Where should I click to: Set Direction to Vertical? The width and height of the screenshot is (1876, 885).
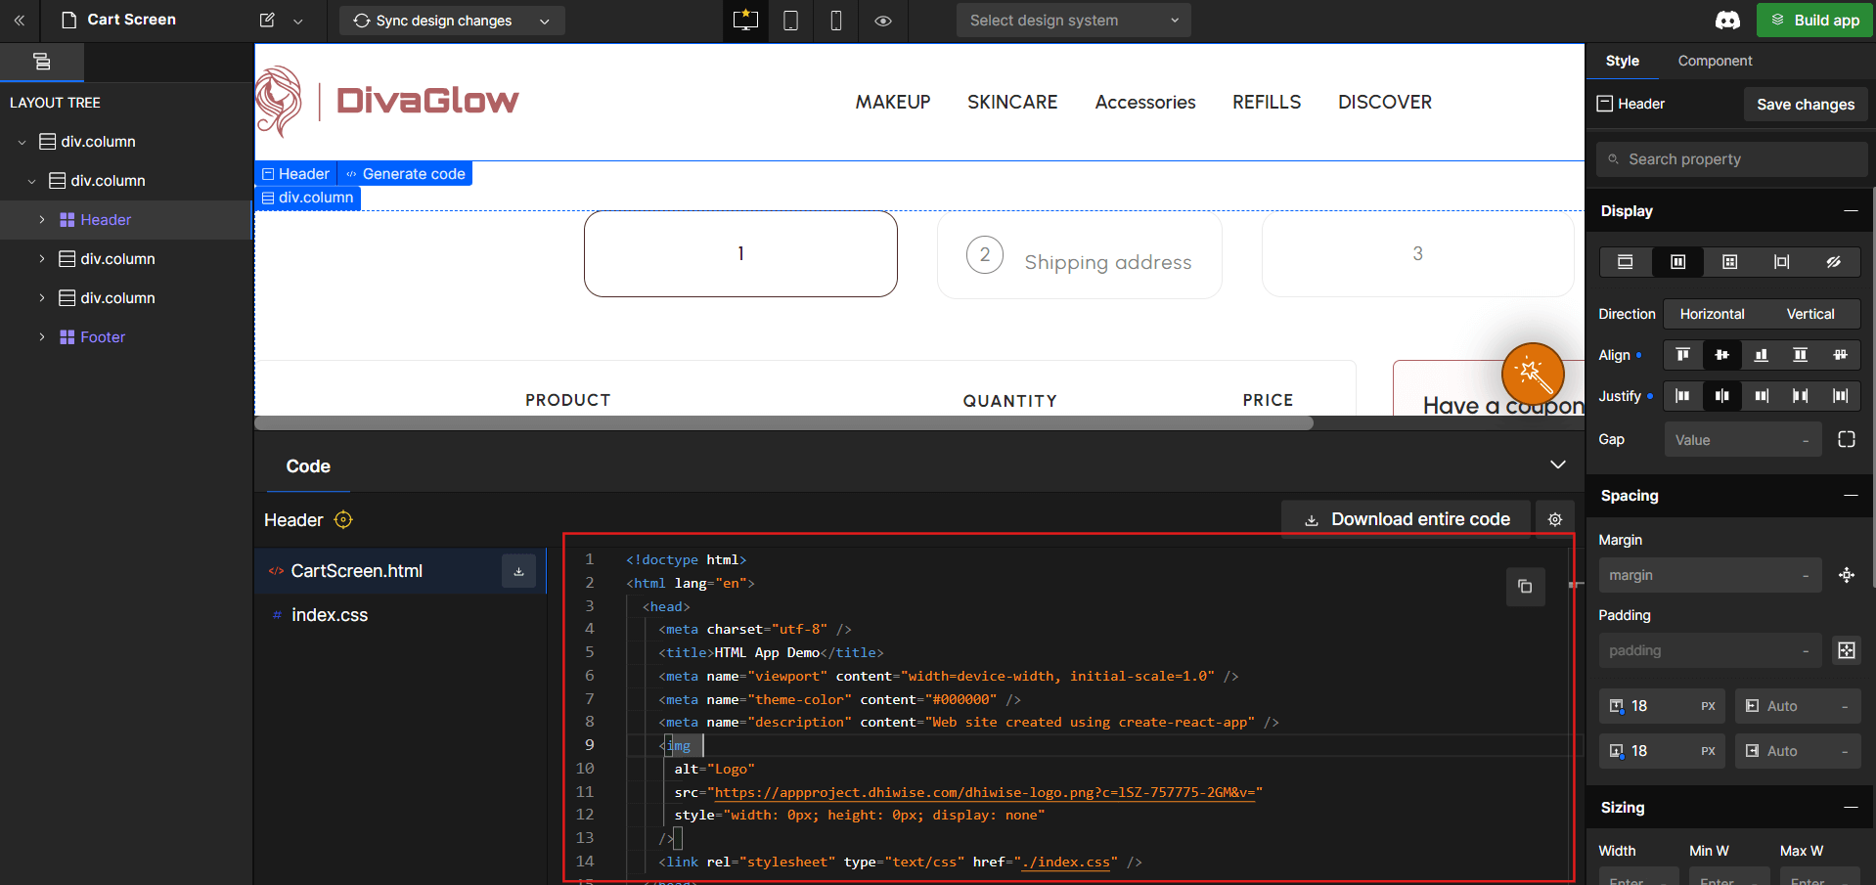[x=1810, y=314]
